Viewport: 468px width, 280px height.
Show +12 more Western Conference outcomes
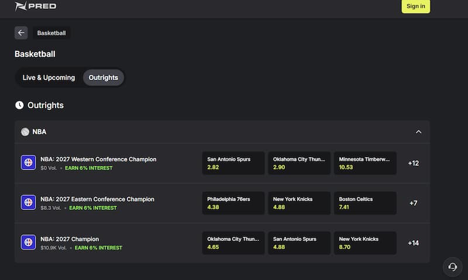coord(414,164)
